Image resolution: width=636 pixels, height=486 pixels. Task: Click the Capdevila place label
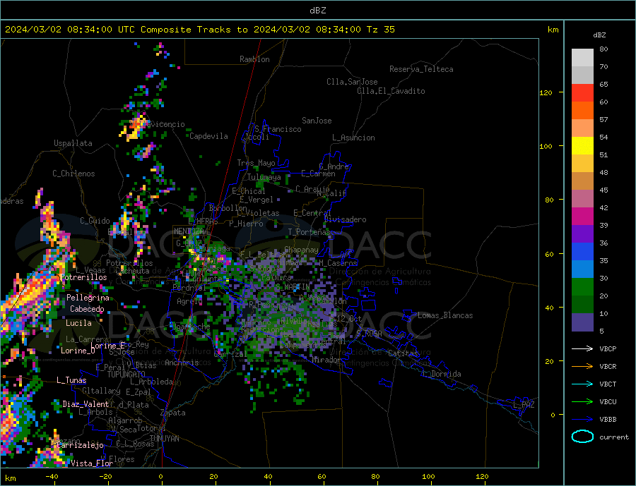pos(208,136)
